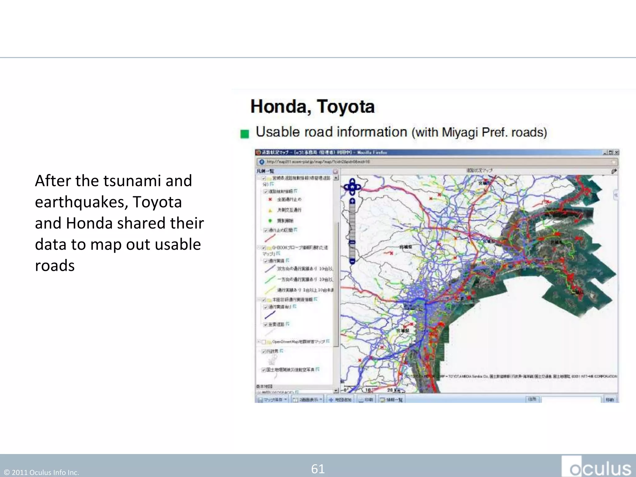Click the Firefox URL address bar
Image resolution: width=636 pixels, height=477 pixels.
437,162
